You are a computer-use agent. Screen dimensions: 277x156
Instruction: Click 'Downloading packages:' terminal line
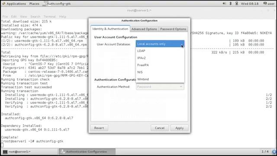pyautogui.click(x=22, y=29)
